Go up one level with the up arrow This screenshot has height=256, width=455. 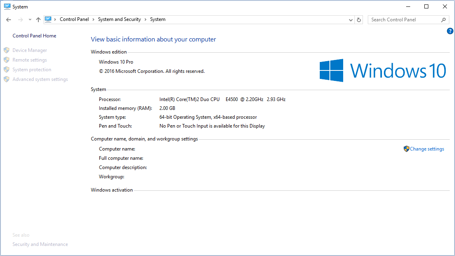(38, 20)
